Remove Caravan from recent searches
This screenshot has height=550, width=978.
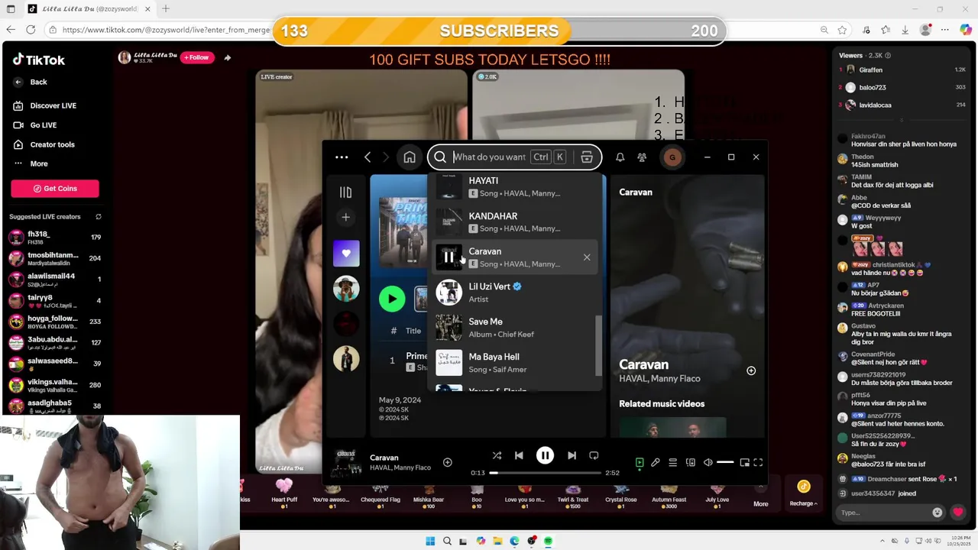(x=587, y=257)
